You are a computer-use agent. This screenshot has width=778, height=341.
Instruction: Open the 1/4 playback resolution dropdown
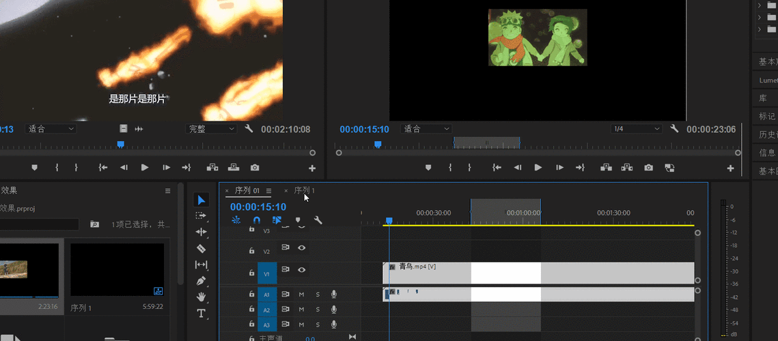pos(637,129)
